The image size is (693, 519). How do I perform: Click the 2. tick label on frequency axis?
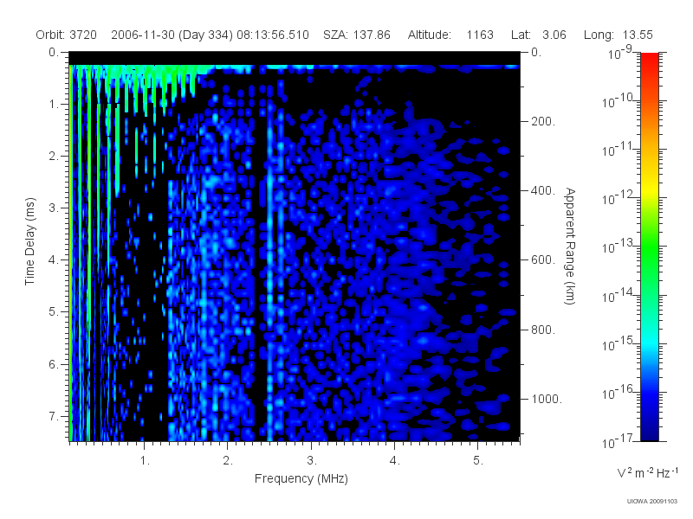[x=228, y=461]
